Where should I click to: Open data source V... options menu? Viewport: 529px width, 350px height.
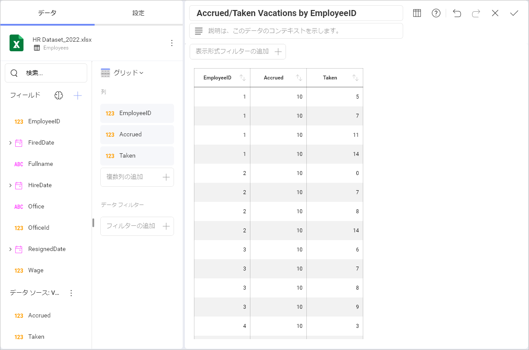point(72,293)
